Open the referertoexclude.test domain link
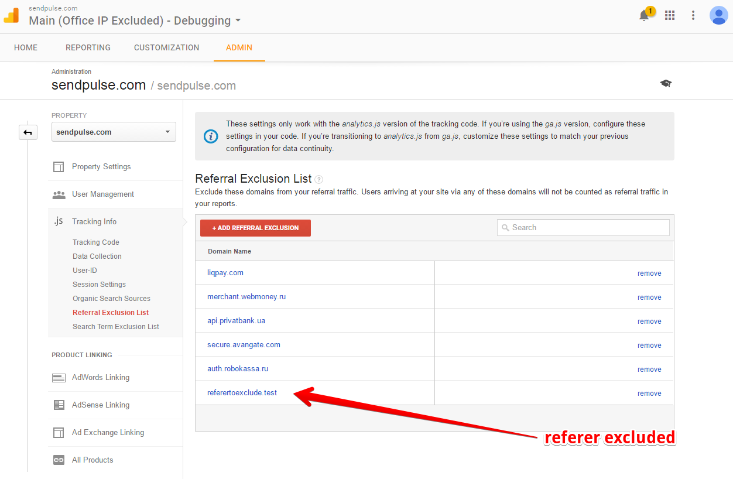The image size is (733, 479). pos(242,393)
